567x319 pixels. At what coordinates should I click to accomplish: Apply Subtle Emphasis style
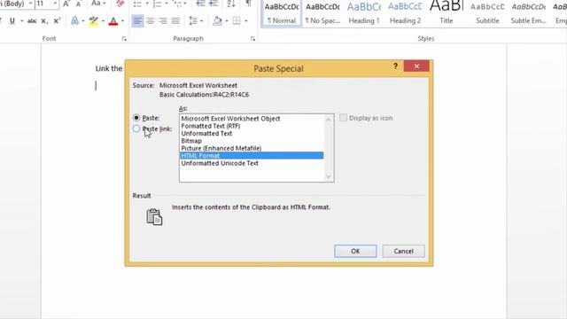(x=529, y=13)
